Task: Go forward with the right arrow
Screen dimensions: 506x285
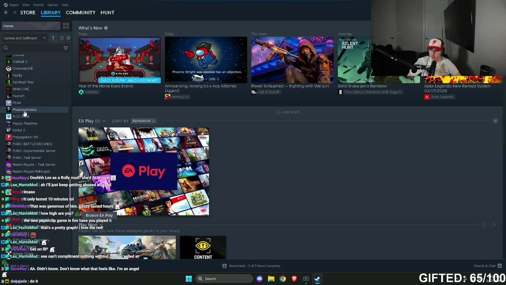Action: pyautogui.click(x=14, y=13)
